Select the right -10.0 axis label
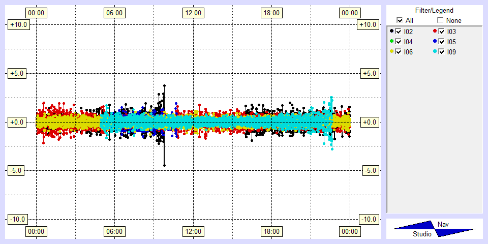Screen dimensions: 488x244 [368, 219]
